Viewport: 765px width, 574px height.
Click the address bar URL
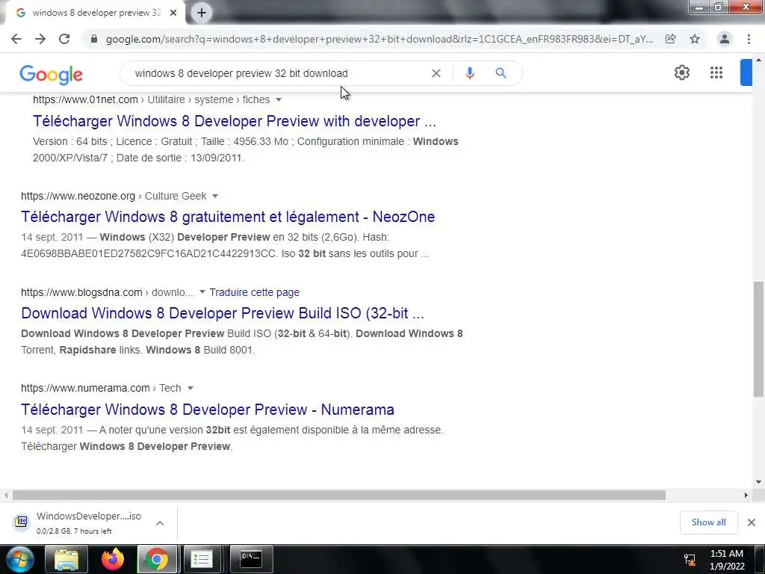[379, 39]
